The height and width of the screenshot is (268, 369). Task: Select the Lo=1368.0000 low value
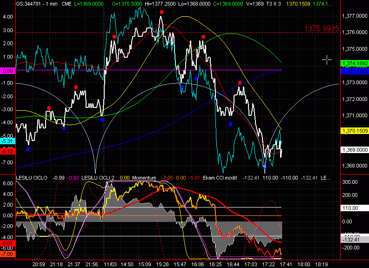pyautogui.click(x=194, y=4)
